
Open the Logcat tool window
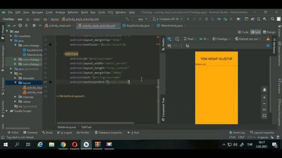pos(65,133)
